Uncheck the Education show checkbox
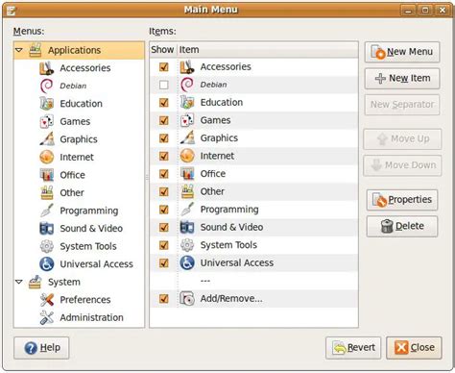This screenshot has height=373, width=455. click(164, 102)
